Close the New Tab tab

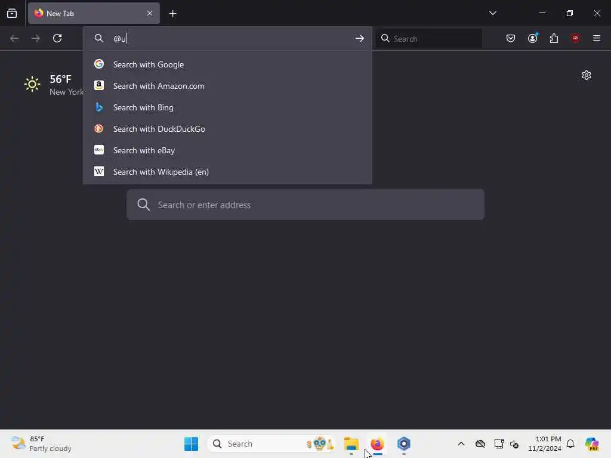click(150, 13)
